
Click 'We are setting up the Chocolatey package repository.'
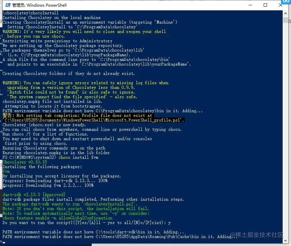[63, 46]
